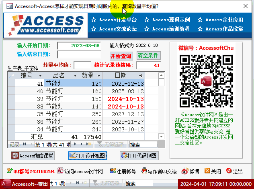Screen dimensions: 254x189
Task: Click quantity cell 140 in row 38
Action: (x=91, y=107)
